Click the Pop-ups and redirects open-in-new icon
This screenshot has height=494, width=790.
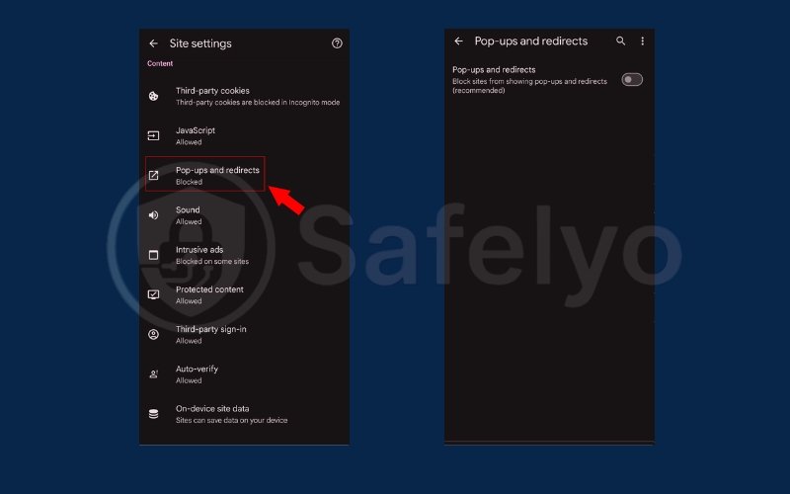[154, 176]
